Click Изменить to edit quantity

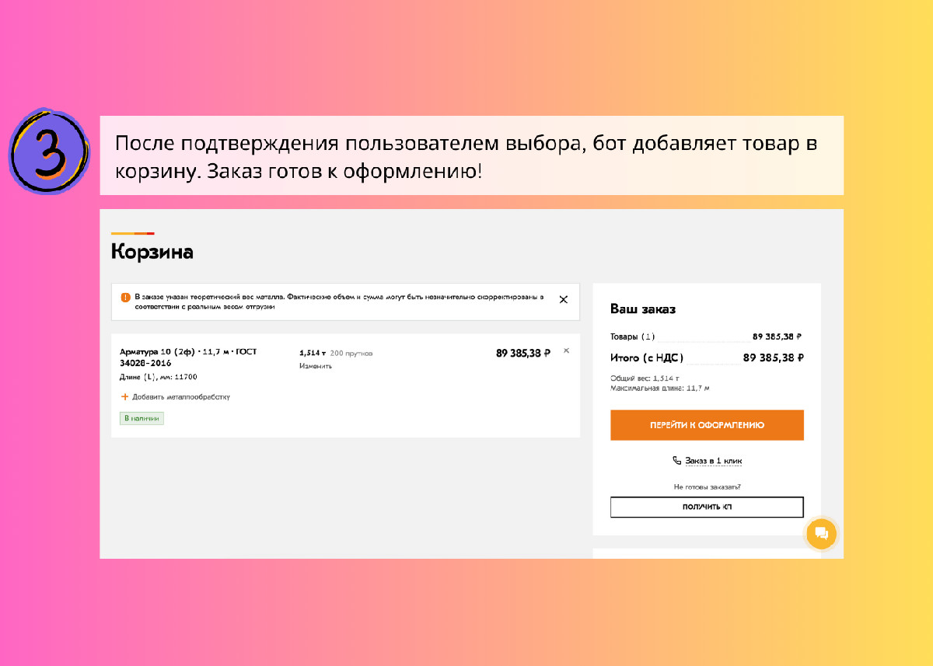coord(315,365)
